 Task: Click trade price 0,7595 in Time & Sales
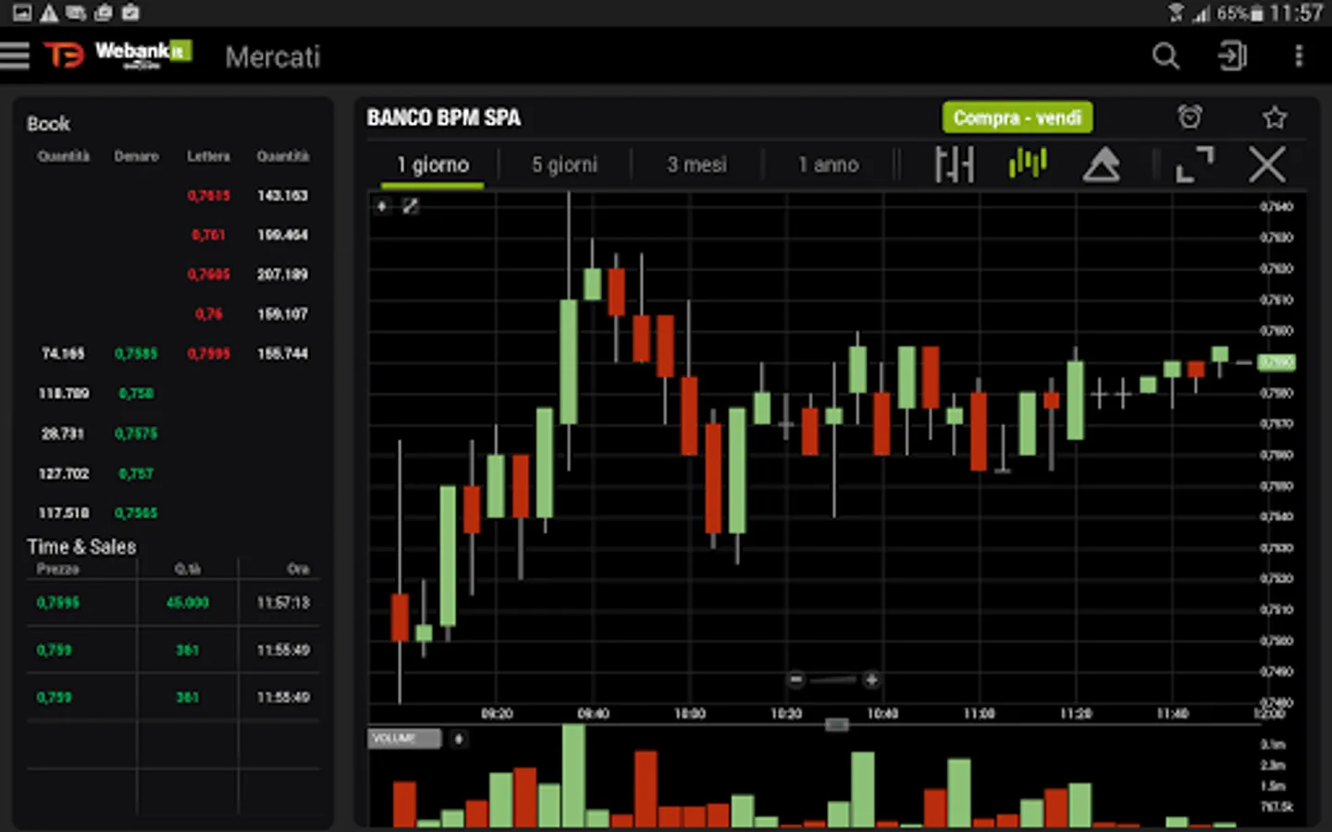tap(58, 603)
